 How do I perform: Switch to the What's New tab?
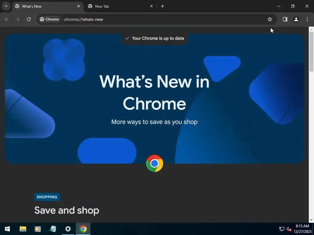[x=48, y=6]
